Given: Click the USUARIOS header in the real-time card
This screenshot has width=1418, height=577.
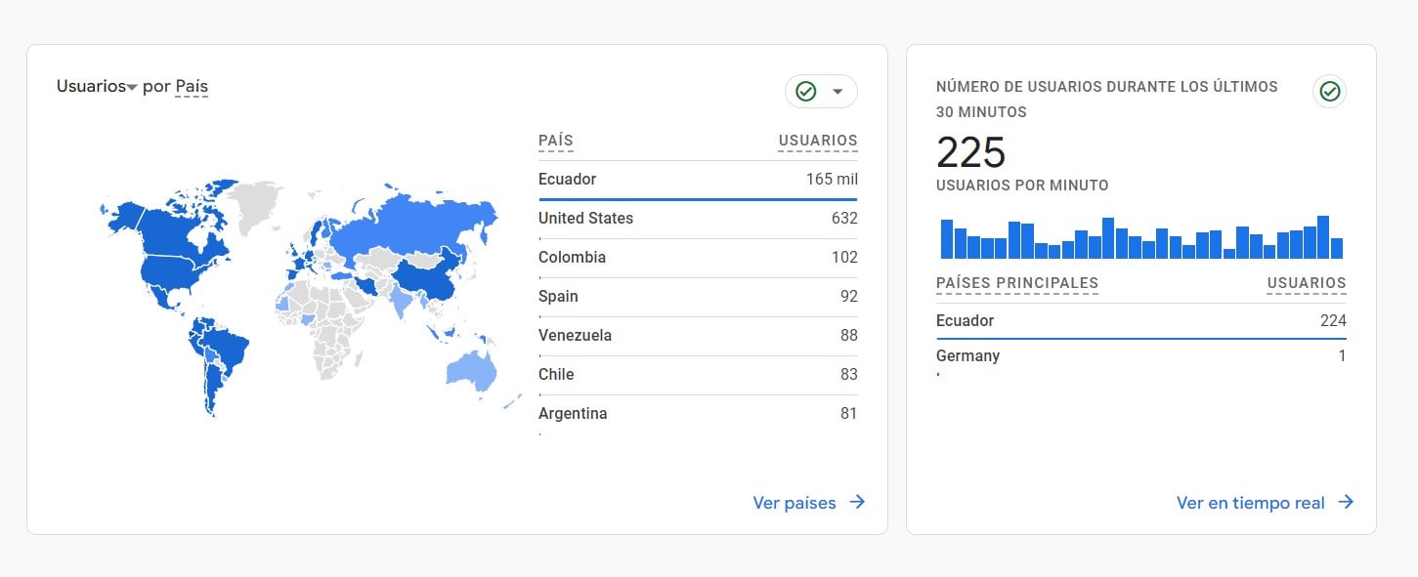Looking at the screenshot, I should coord(1306,282).
